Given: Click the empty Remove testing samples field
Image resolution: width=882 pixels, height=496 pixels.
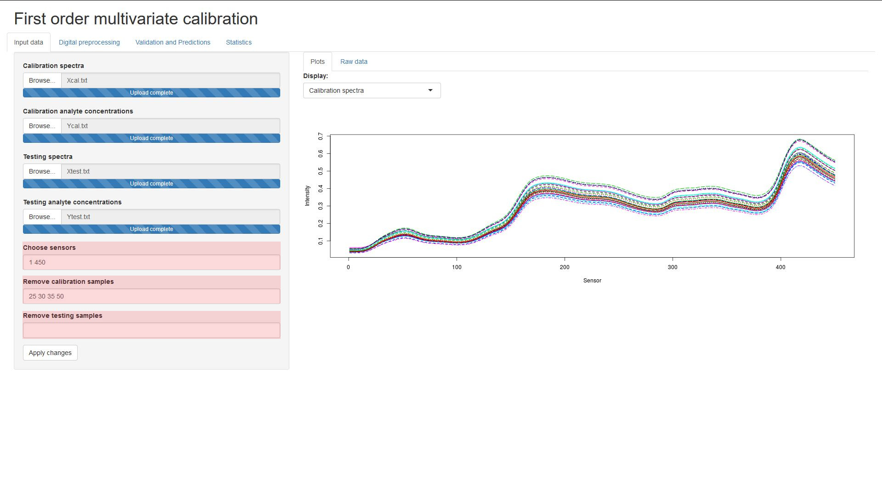Looking at the screenshot, I should pyautogui.click(x=151, y=330).
